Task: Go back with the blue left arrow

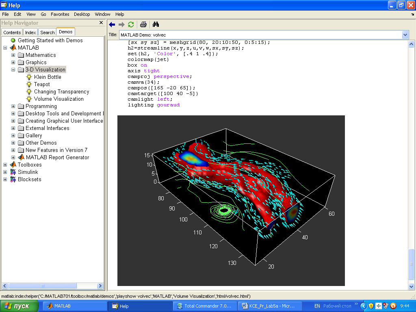Action: (x=112, y=25)
